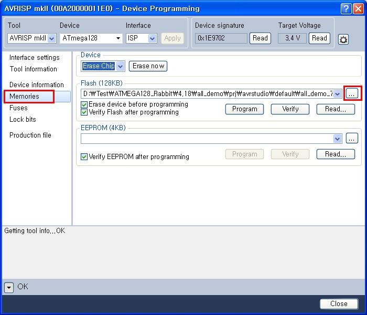Click the title bar help question mark
Viewport: 367px width, 315px height.
coord(346,8)
